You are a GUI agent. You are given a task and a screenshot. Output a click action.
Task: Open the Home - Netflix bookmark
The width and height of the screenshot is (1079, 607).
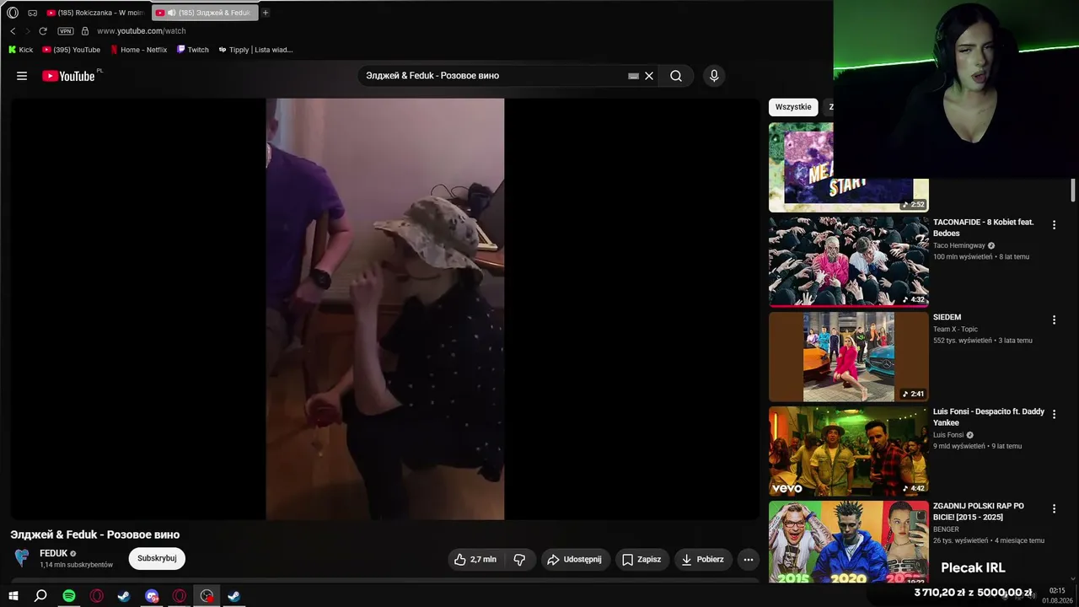139,50
